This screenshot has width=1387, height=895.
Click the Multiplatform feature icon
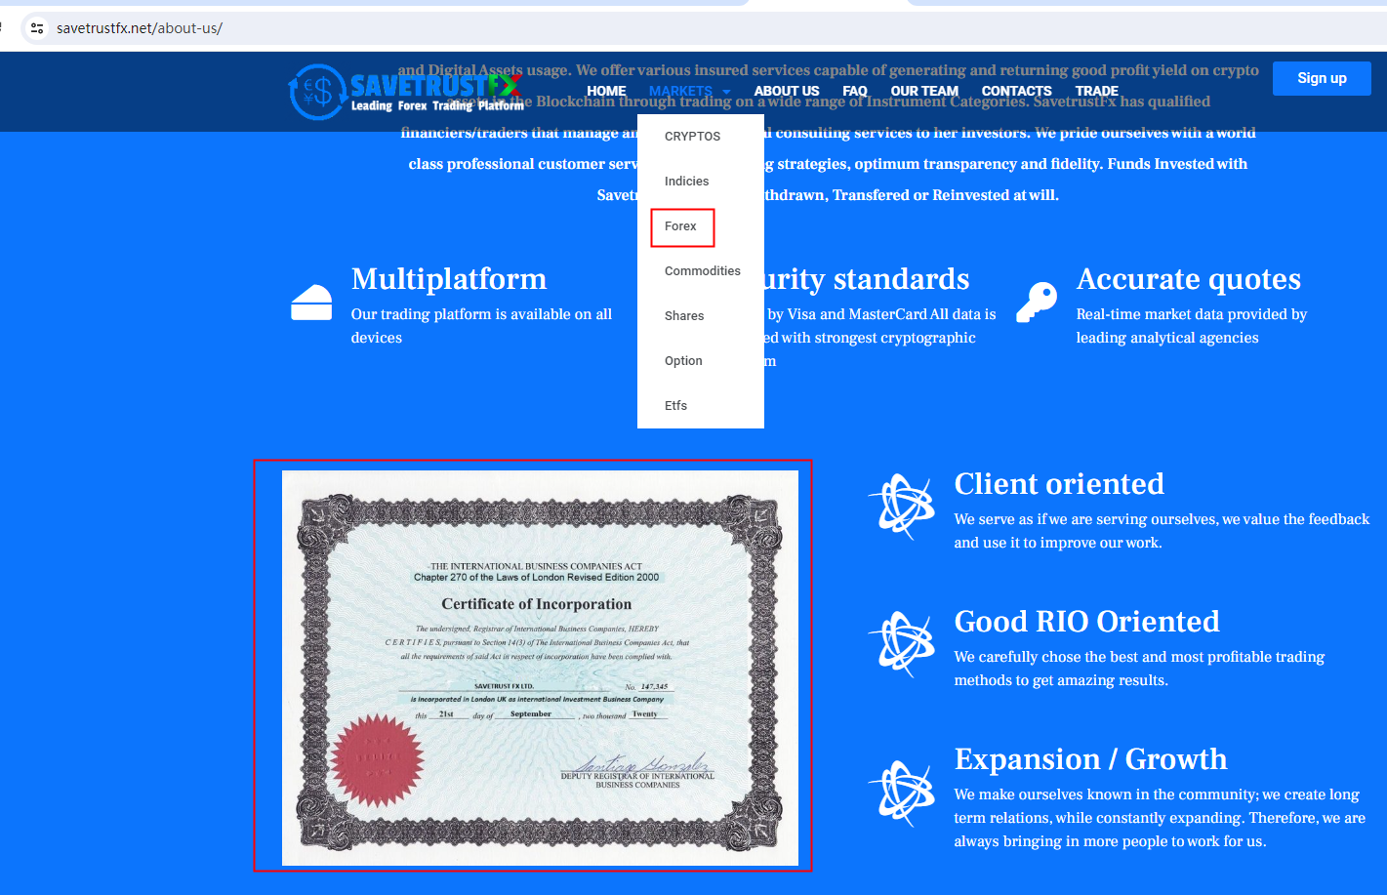coord(311,303)
